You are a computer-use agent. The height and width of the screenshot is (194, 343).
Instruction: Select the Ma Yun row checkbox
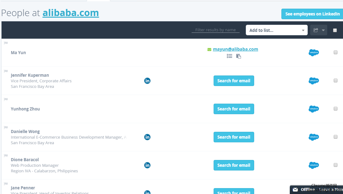pyautogui.click(x=336, y=52)
